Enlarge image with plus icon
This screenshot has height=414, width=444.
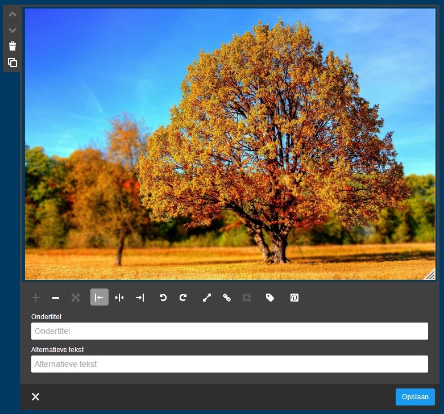pyautogui.click(x=36, y=298)
